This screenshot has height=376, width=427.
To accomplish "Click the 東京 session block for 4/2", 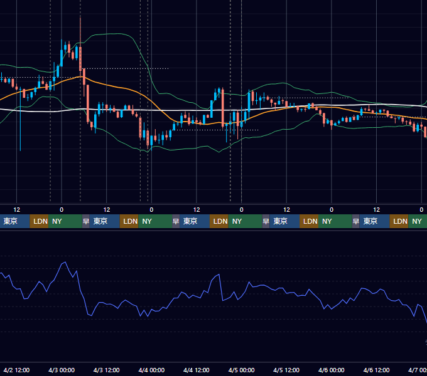I will (x=14, y=221).
